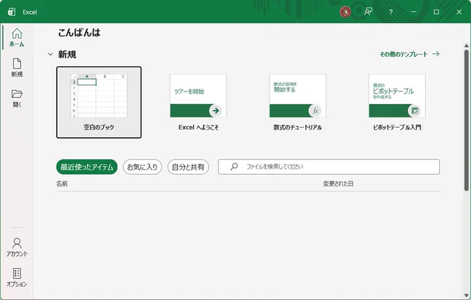The height and width of the screenshot is (300, 471).
Task: Maximize the Excel window
Action: coord(436,12)
